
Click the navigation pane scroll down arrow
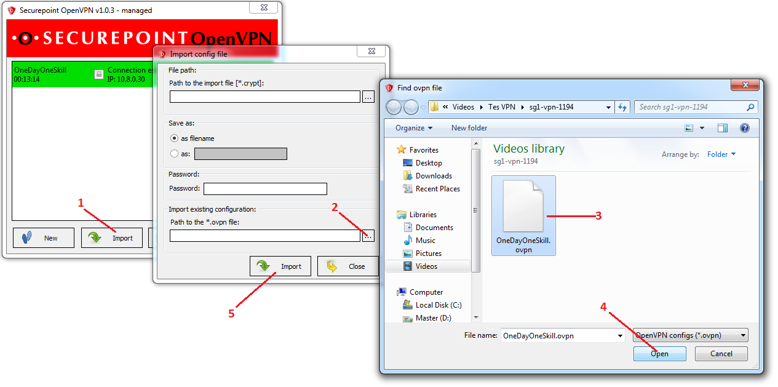pos(475,317)
